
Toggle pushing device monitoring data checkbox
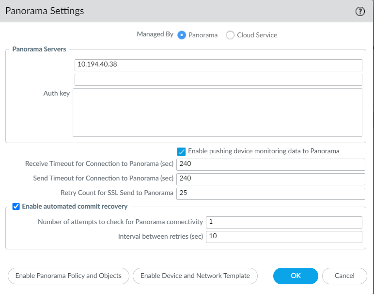[x=182, y=151]
